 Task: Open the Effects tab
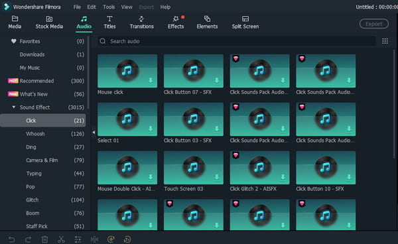pos(176,23)
